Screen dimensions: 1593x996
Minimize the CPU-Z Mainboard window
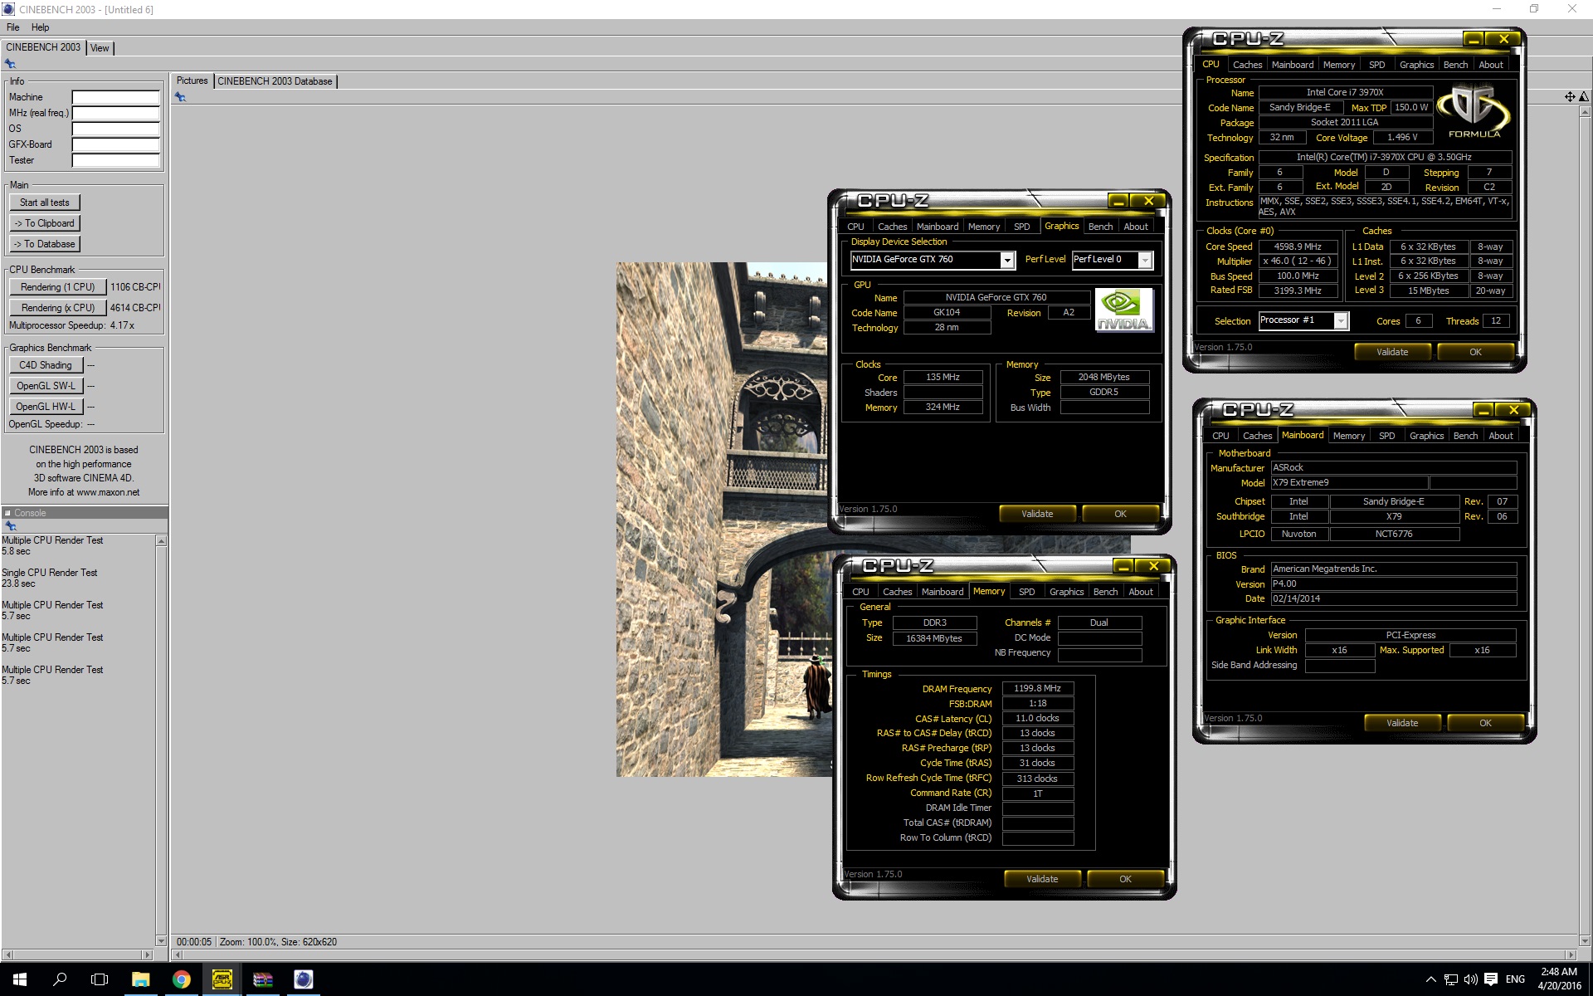1483,410
